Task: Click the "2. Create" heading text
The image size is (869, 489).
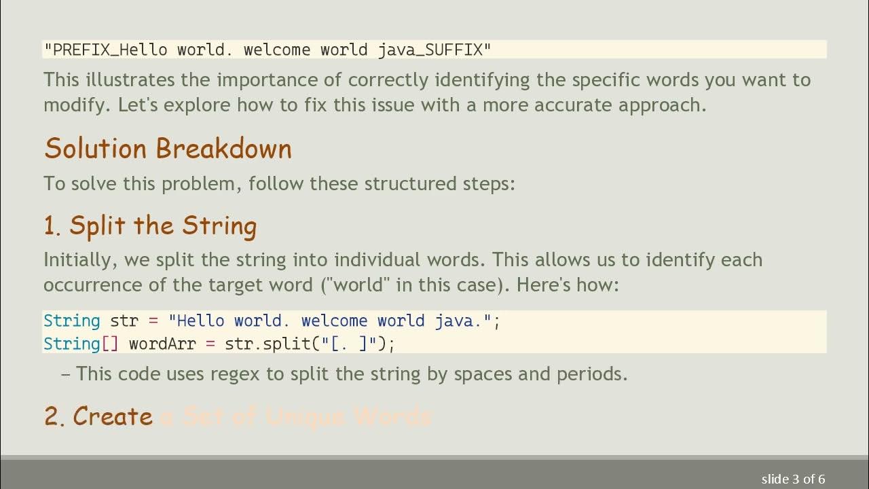Action: (99, 416)
